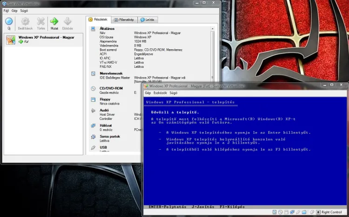This screenshot has width=349, height=217.
Task: Click the Merevlemezek hard disk icon
Action: (x=93, y=73)
